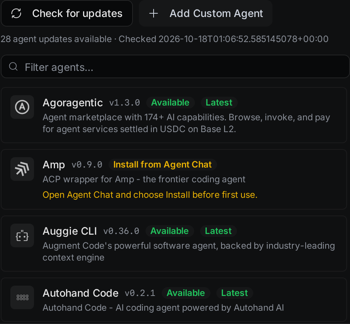This screenshot has height=324, width=350.
Task: Click version v0.2.1 next to Autohand Code
Action: click(140, 293)
